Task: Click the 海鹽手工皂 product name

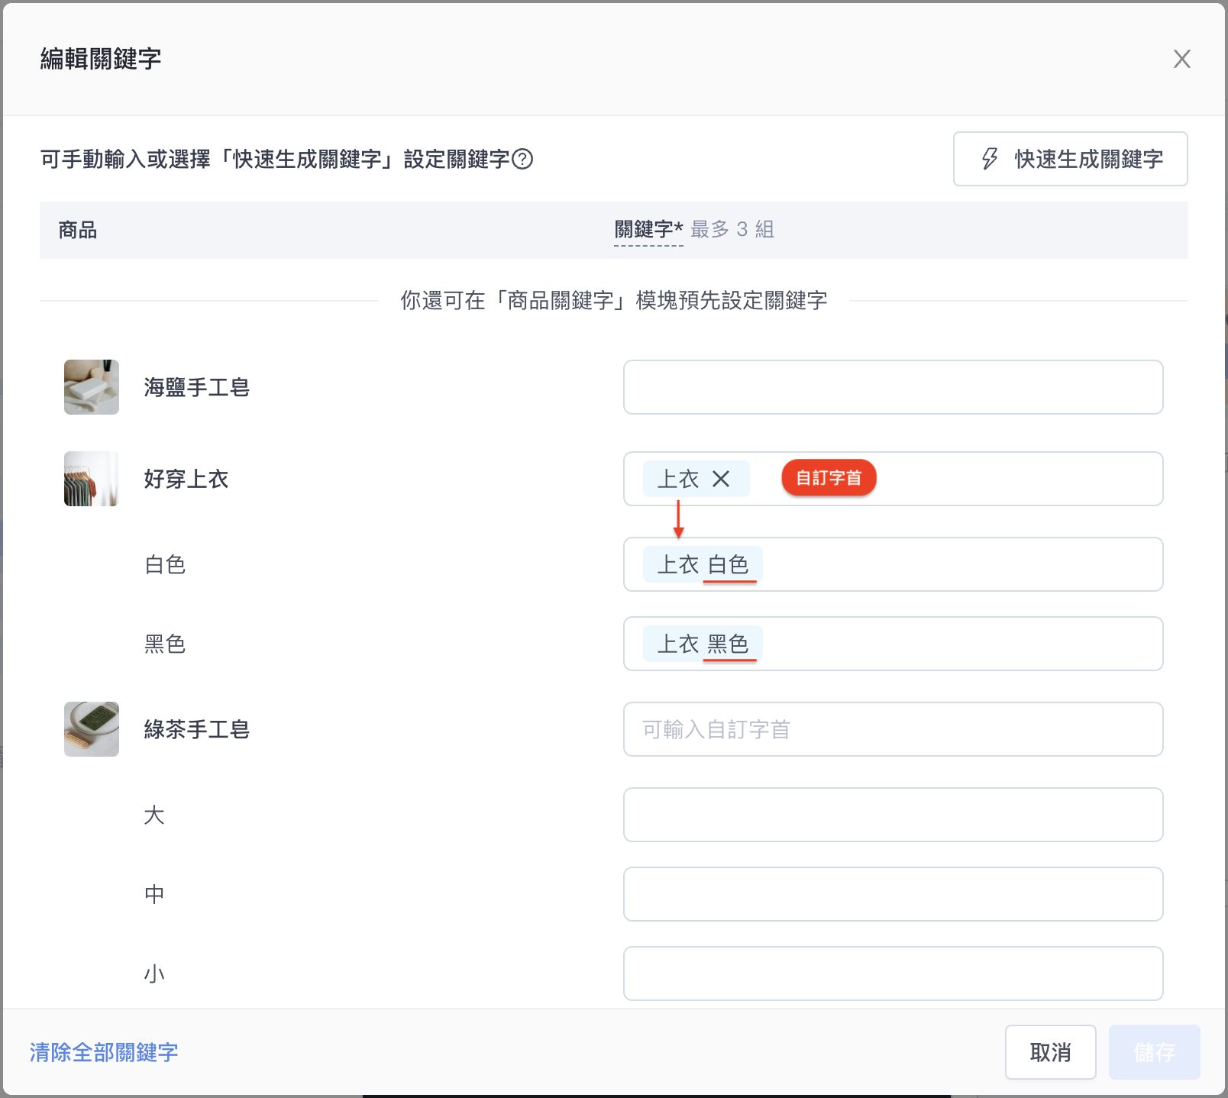Action: [x=197, y=387]
